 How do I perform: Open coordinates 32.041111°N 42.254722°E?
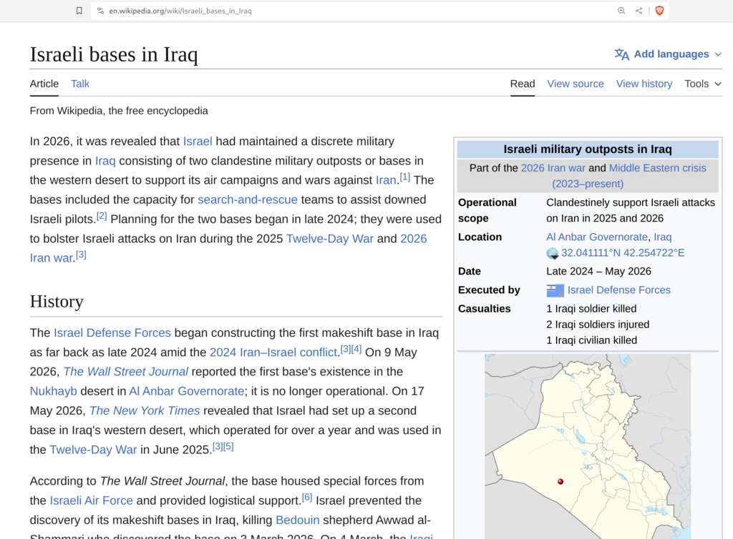point(623,253)
